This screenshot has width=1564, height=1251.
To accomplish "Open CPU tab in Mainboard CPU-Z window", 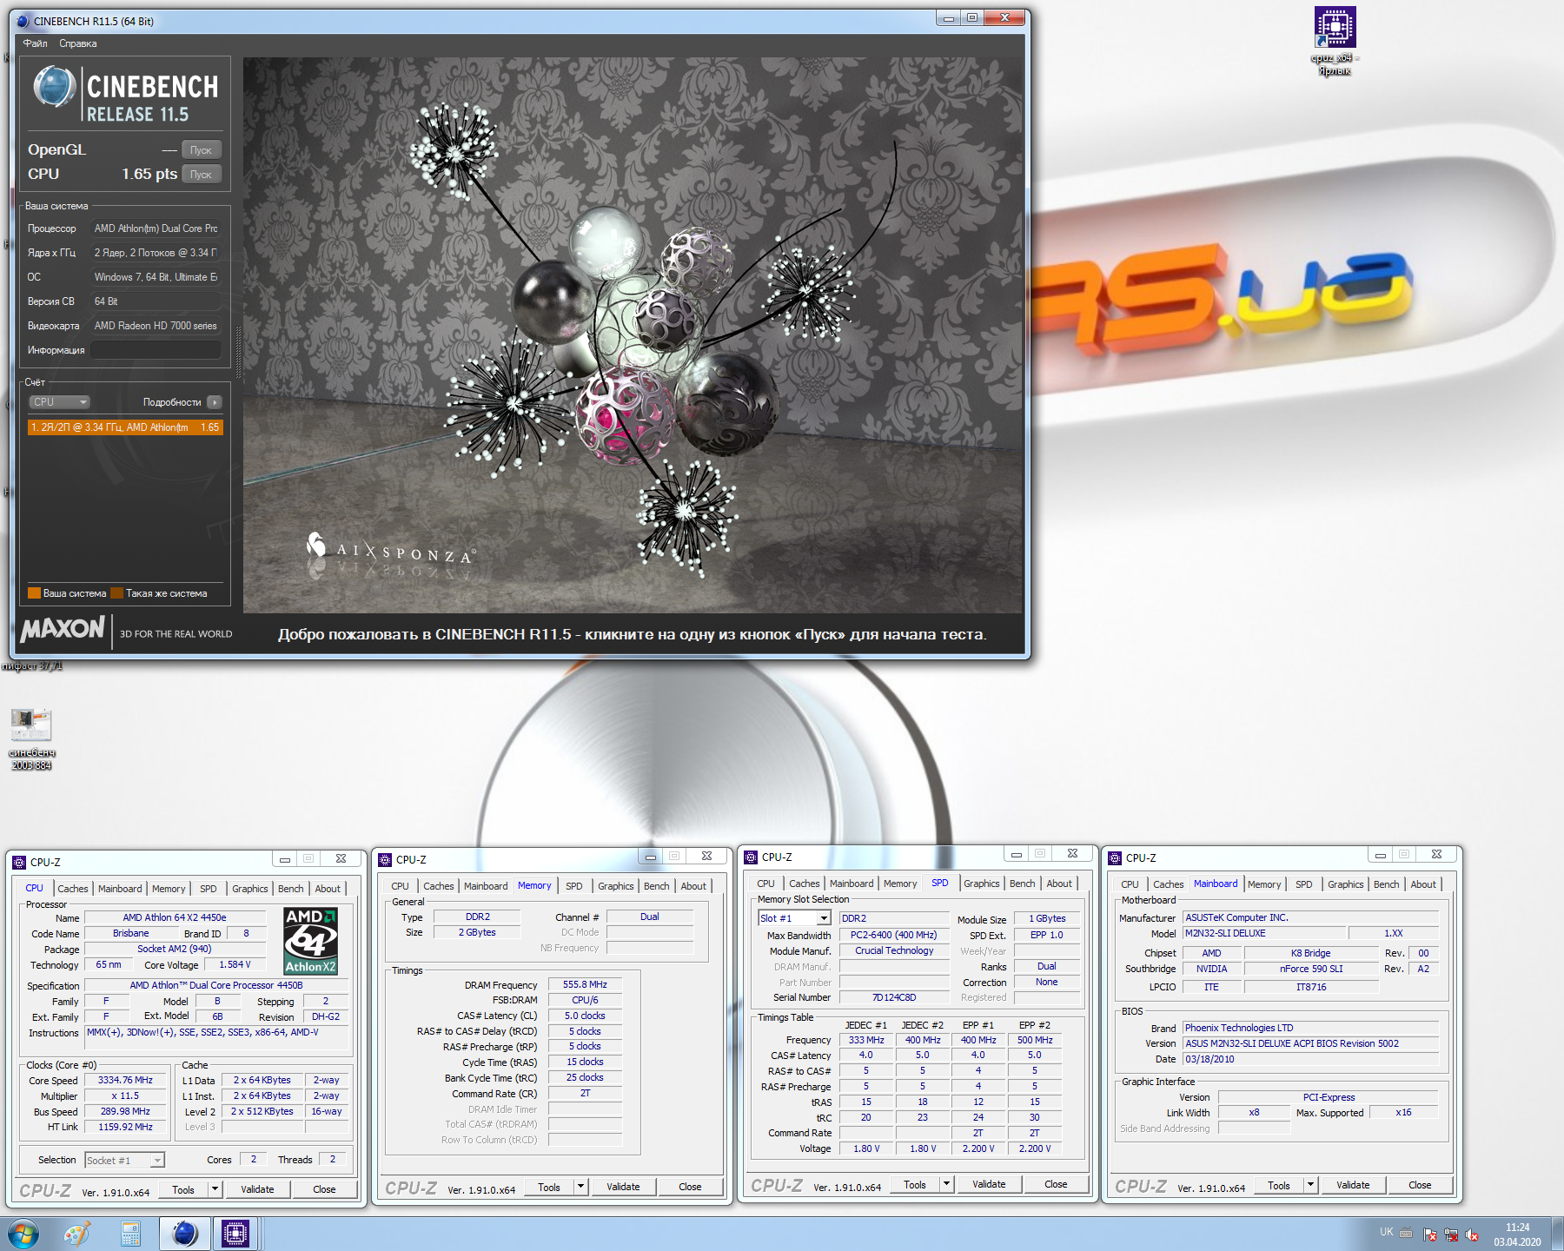I will [1130, 884].
